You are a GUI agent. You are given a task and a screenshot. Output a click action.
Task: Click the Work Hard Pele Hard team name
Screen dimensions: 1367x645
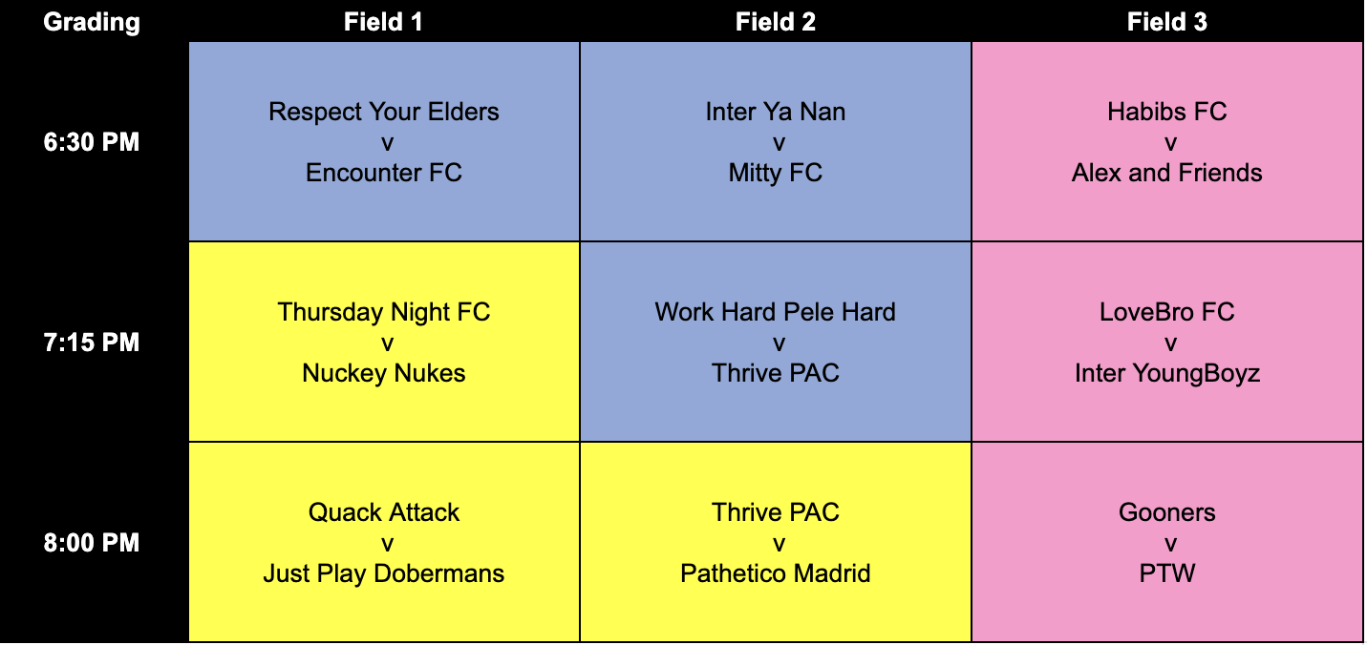[x=775, y=312]
